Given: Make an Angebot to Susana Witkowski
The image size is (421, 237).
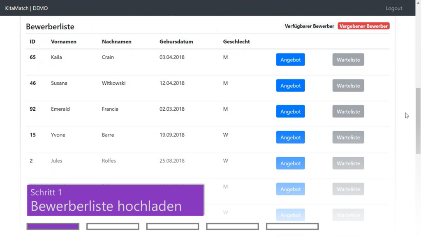Looking at the screenshot, I should click(x=290, y=86).
